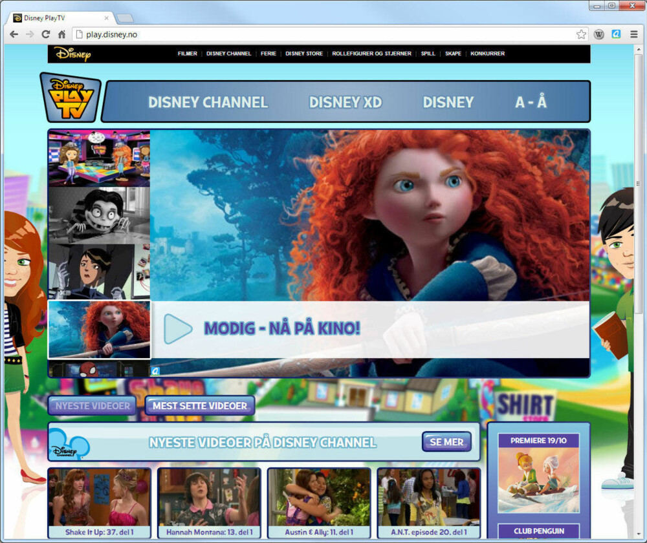
Task: Open the PREMIERE 19/10 Tinker Bell promo
Action: (538, 473)
